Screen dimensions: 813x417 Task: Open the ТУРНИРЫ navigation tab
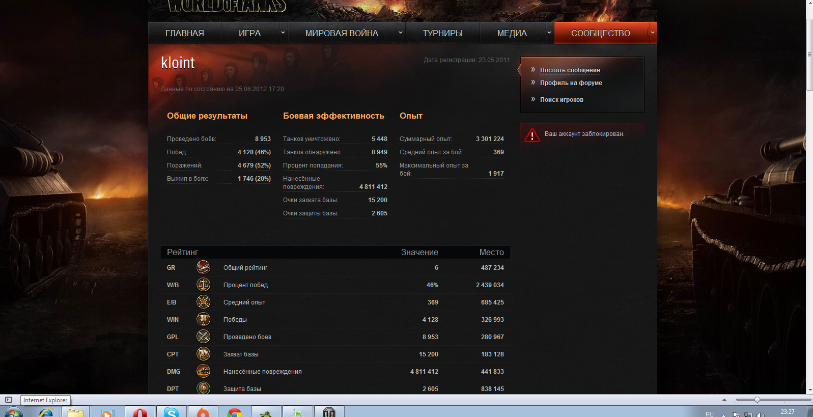click(x=442, y=33)
